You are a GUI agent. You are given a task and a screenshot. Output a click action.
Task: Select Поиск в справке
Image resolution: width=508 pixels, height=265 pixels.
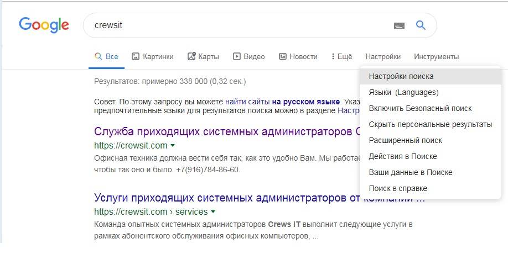[x=431, y=188]
